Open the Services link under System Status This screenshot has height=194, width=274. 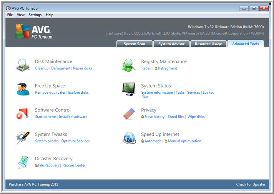(194, 92)
